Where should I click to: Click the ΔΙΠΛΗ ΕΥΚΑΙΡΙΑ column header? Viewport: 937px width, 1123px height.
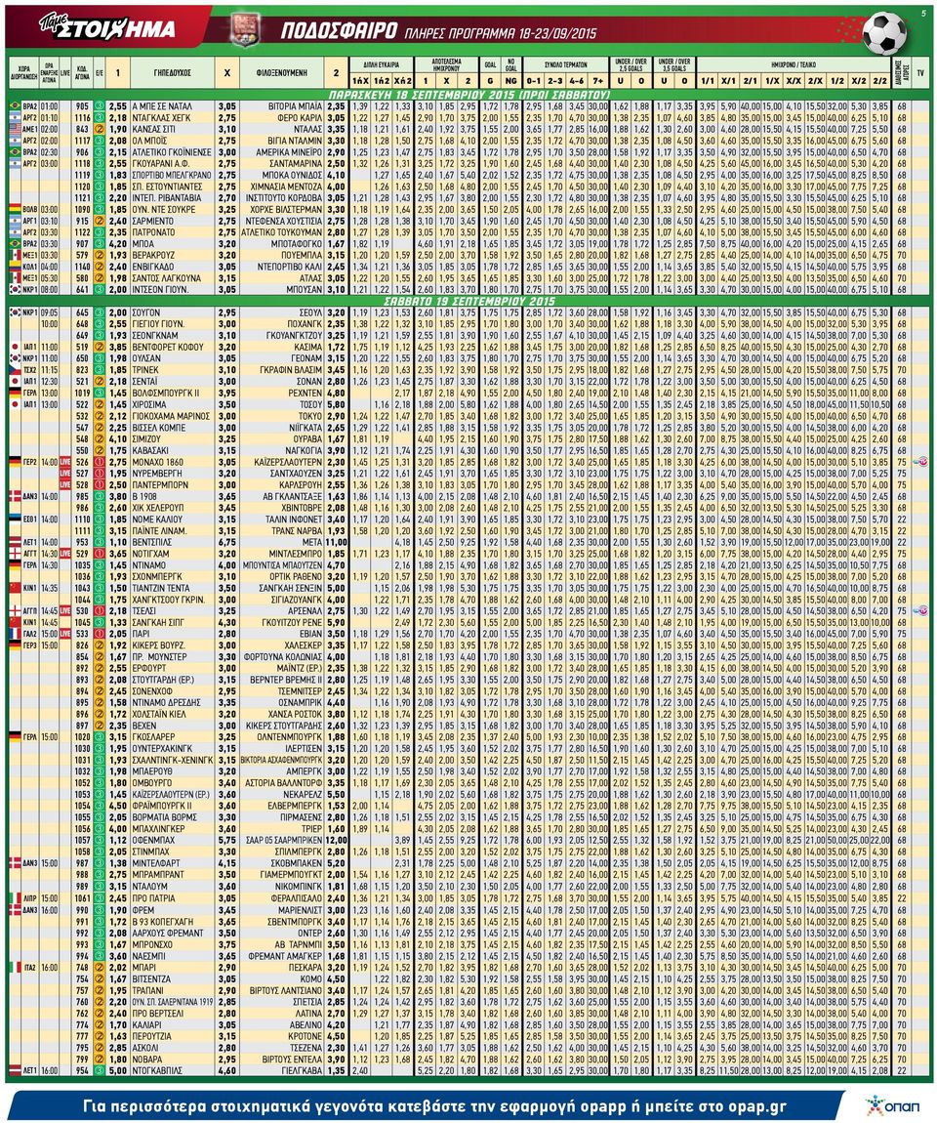point(382,64)
